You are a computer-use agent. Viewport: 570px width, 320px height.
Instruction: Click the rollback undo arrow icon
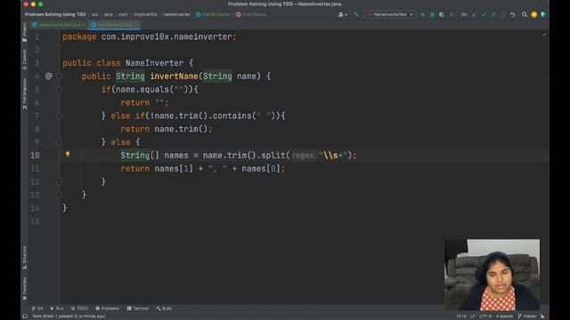tap(513, 14)
